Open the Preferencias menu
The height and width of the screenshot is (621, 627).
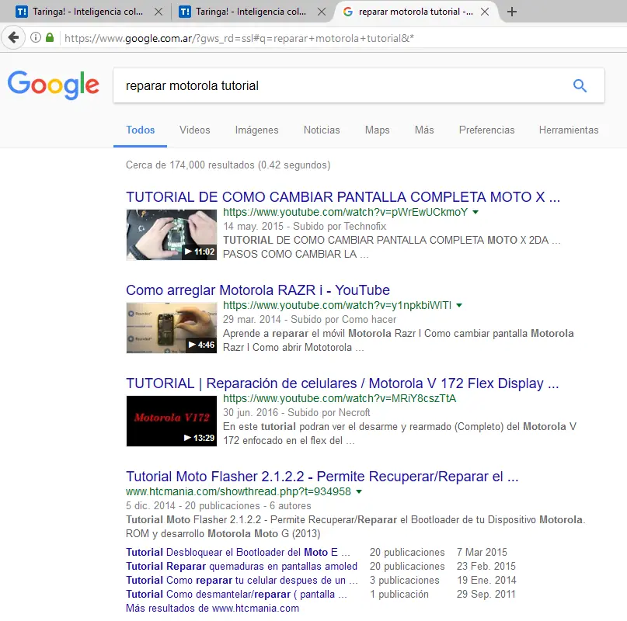pos(486,130)
